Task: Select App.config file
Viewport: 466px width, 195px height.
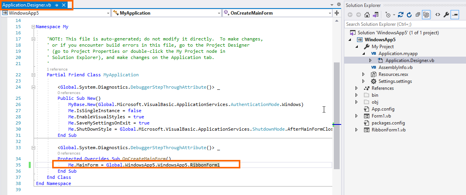Action: (x=383, y=109)
